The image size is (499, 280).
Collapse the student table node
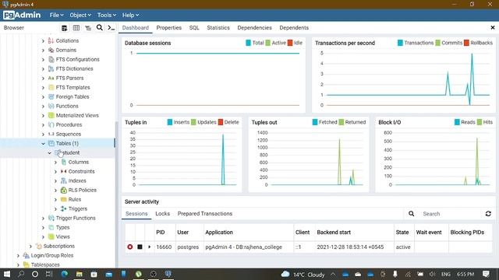(49, 152)
